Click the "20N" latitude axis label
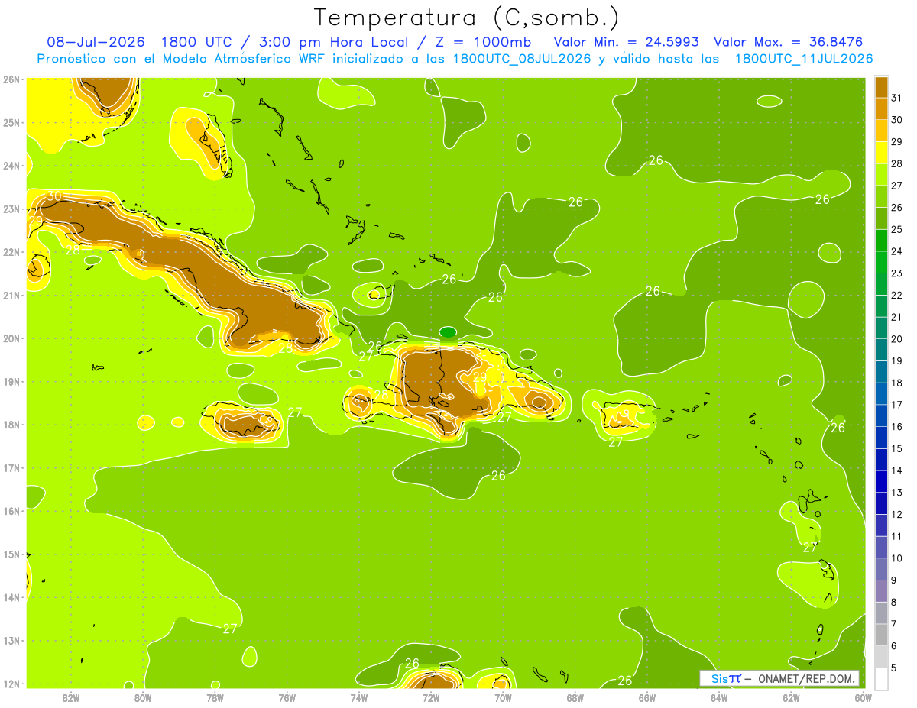The image size is (917, 708). pos(11,338)
